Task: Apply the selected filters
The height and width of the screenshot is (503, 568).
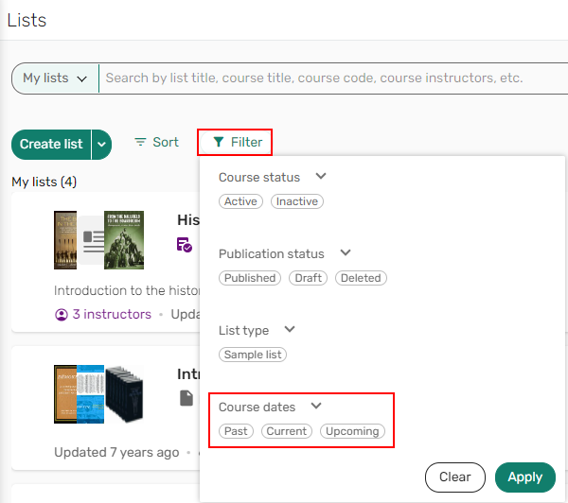Action: pos(525,477)
